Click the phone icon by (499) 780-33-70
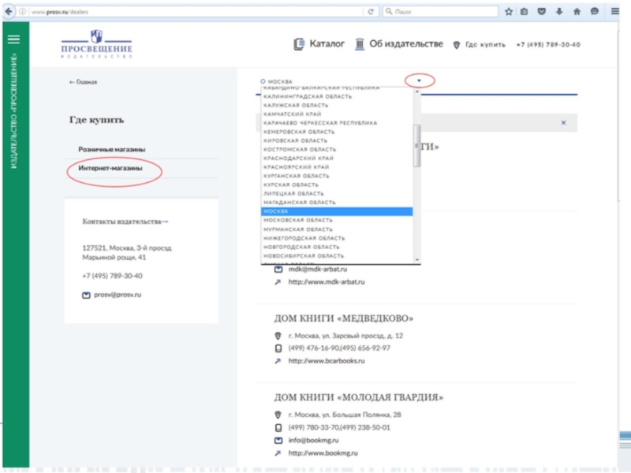The width and height of the screenshot is (631, 473). (x=278, y=427)
